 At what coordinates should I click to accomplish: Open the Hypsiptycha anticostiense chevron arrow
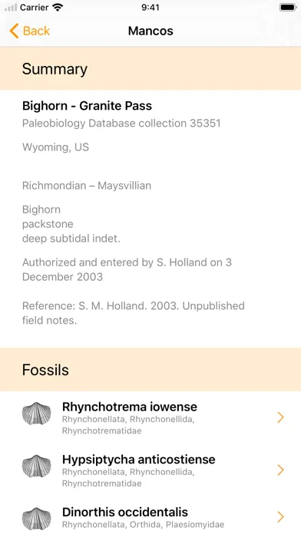click(x=280, y=470)
